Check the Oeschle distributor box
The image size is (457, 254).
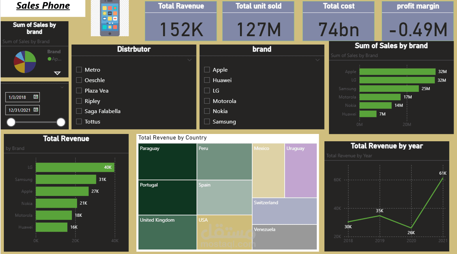(x=79, y=80)
